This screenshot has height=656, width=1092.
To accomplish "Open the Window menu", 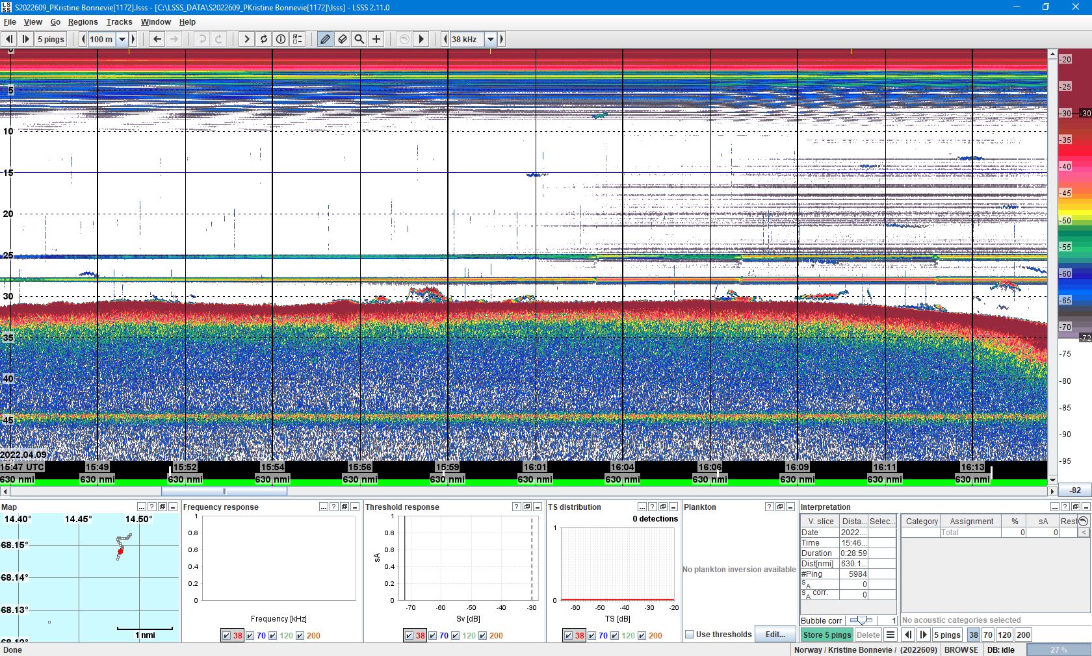I will coord(156,21).
